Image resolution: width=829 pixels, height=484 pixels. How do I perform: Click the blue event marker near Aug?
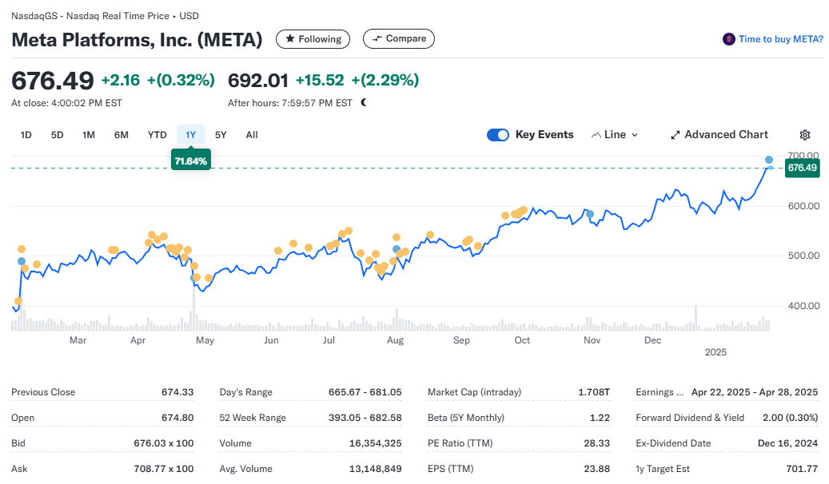[x=397, y=249]
